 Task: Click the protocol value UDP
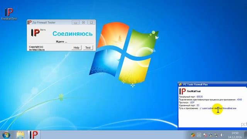tap(192, 102)
